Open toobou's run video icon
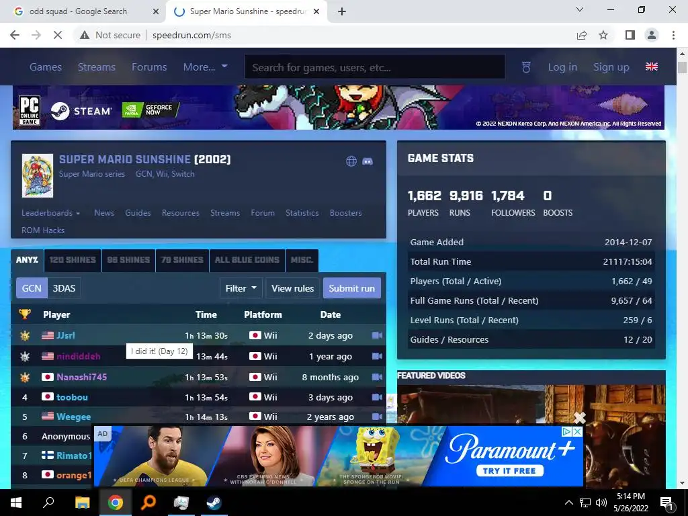This screenshot has width=688, height=516. (377, 396)
